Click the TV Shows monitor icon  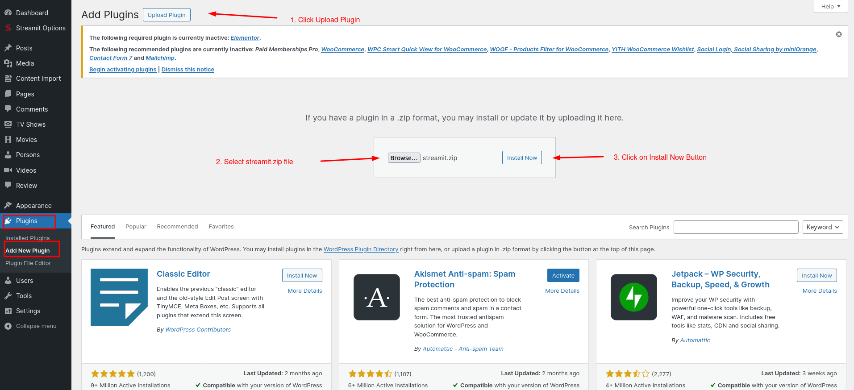(x=8, y=124)
